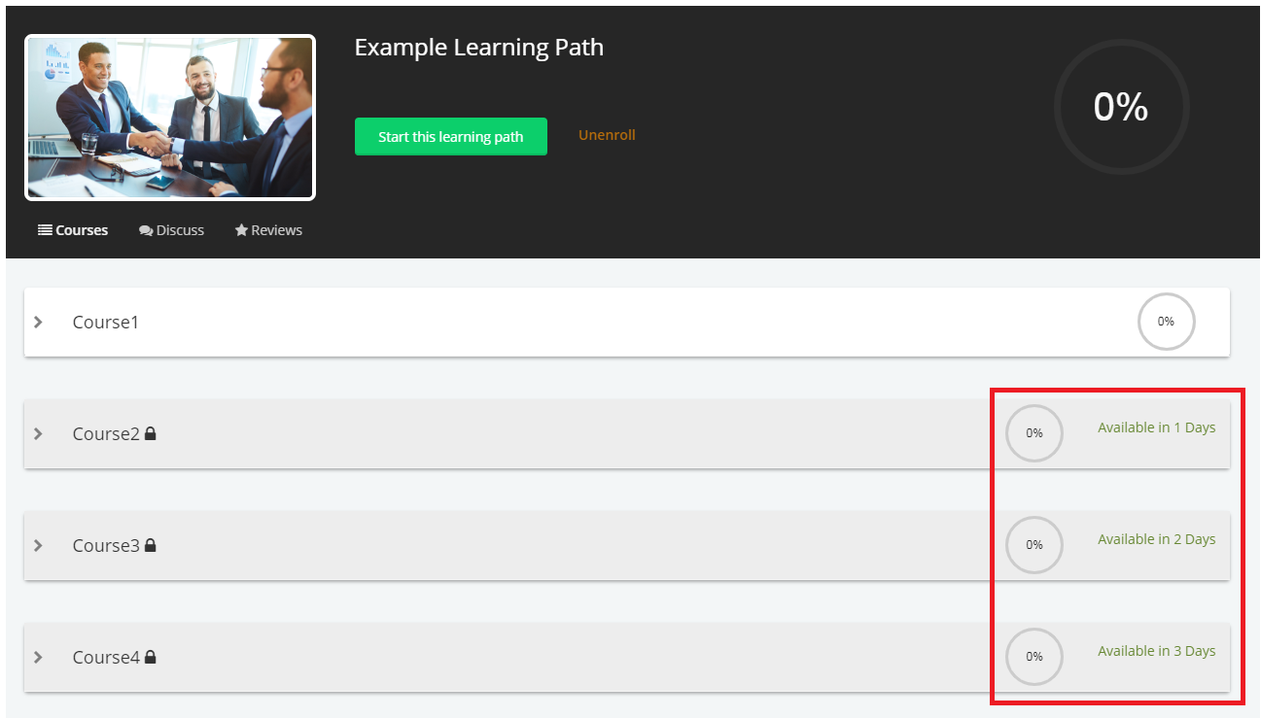Open the Course1 title row
Image resolution: width=1261 pixels, height=718 pixels.
(x=627, y=322)
